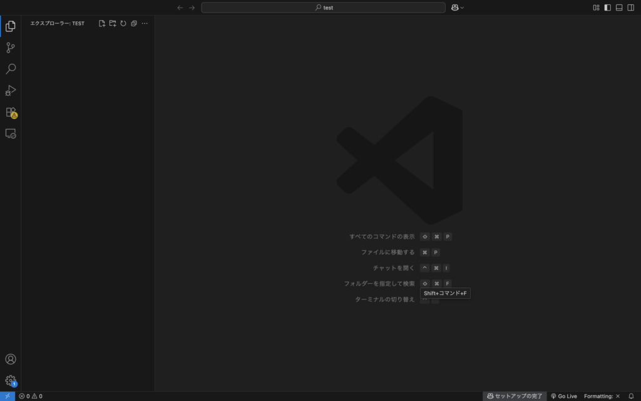
Task: Open the Copilot chat icon in title bar
Action: point(454,8)
